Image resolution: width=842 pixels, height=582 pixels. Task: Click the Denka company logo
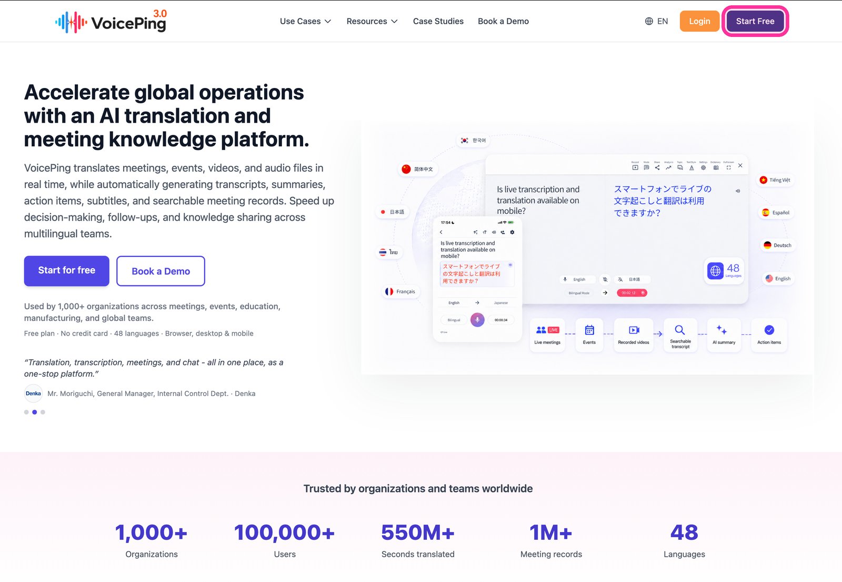click(33, 393)
